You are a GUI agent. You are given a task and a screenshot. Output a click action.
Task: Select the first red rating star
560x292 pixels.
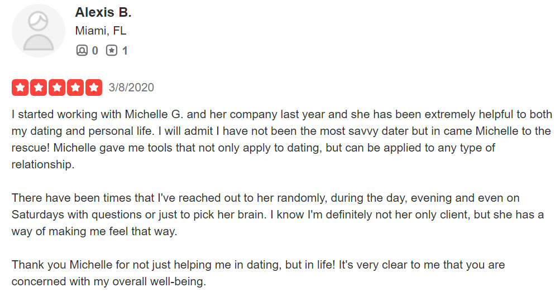[20, 87]
